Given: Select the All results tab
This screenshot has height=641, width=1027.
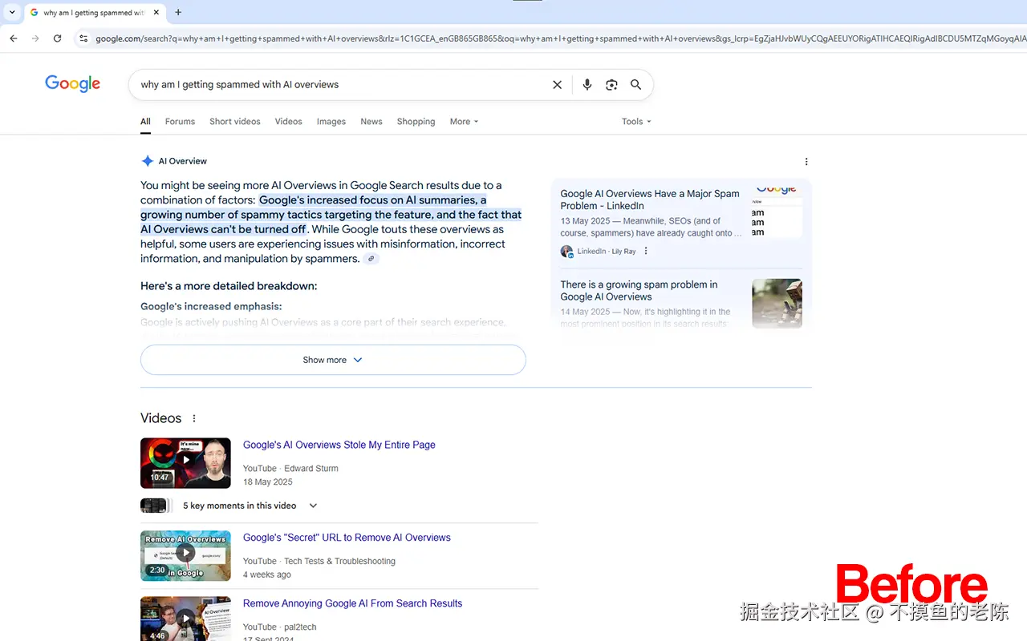Looking at the screenshot, I should [x=145, y=122].
